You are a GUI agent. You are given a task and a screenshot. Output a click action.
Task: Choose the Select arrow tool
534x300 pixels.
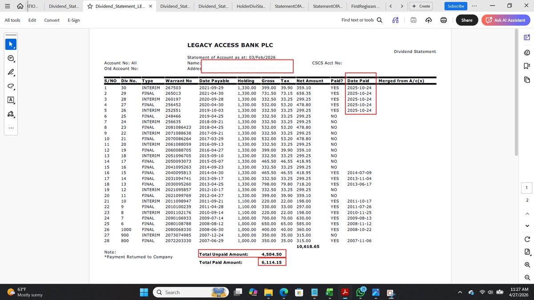(11, 44)
